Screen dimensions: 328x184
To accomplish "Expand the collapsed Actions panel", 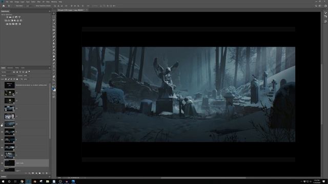I will point(4,177).
